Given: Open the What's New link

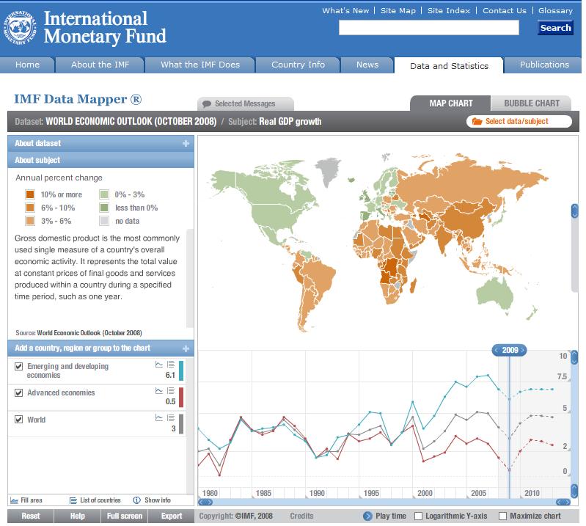Looking at the screenshot, I should [x=345, y=11].
